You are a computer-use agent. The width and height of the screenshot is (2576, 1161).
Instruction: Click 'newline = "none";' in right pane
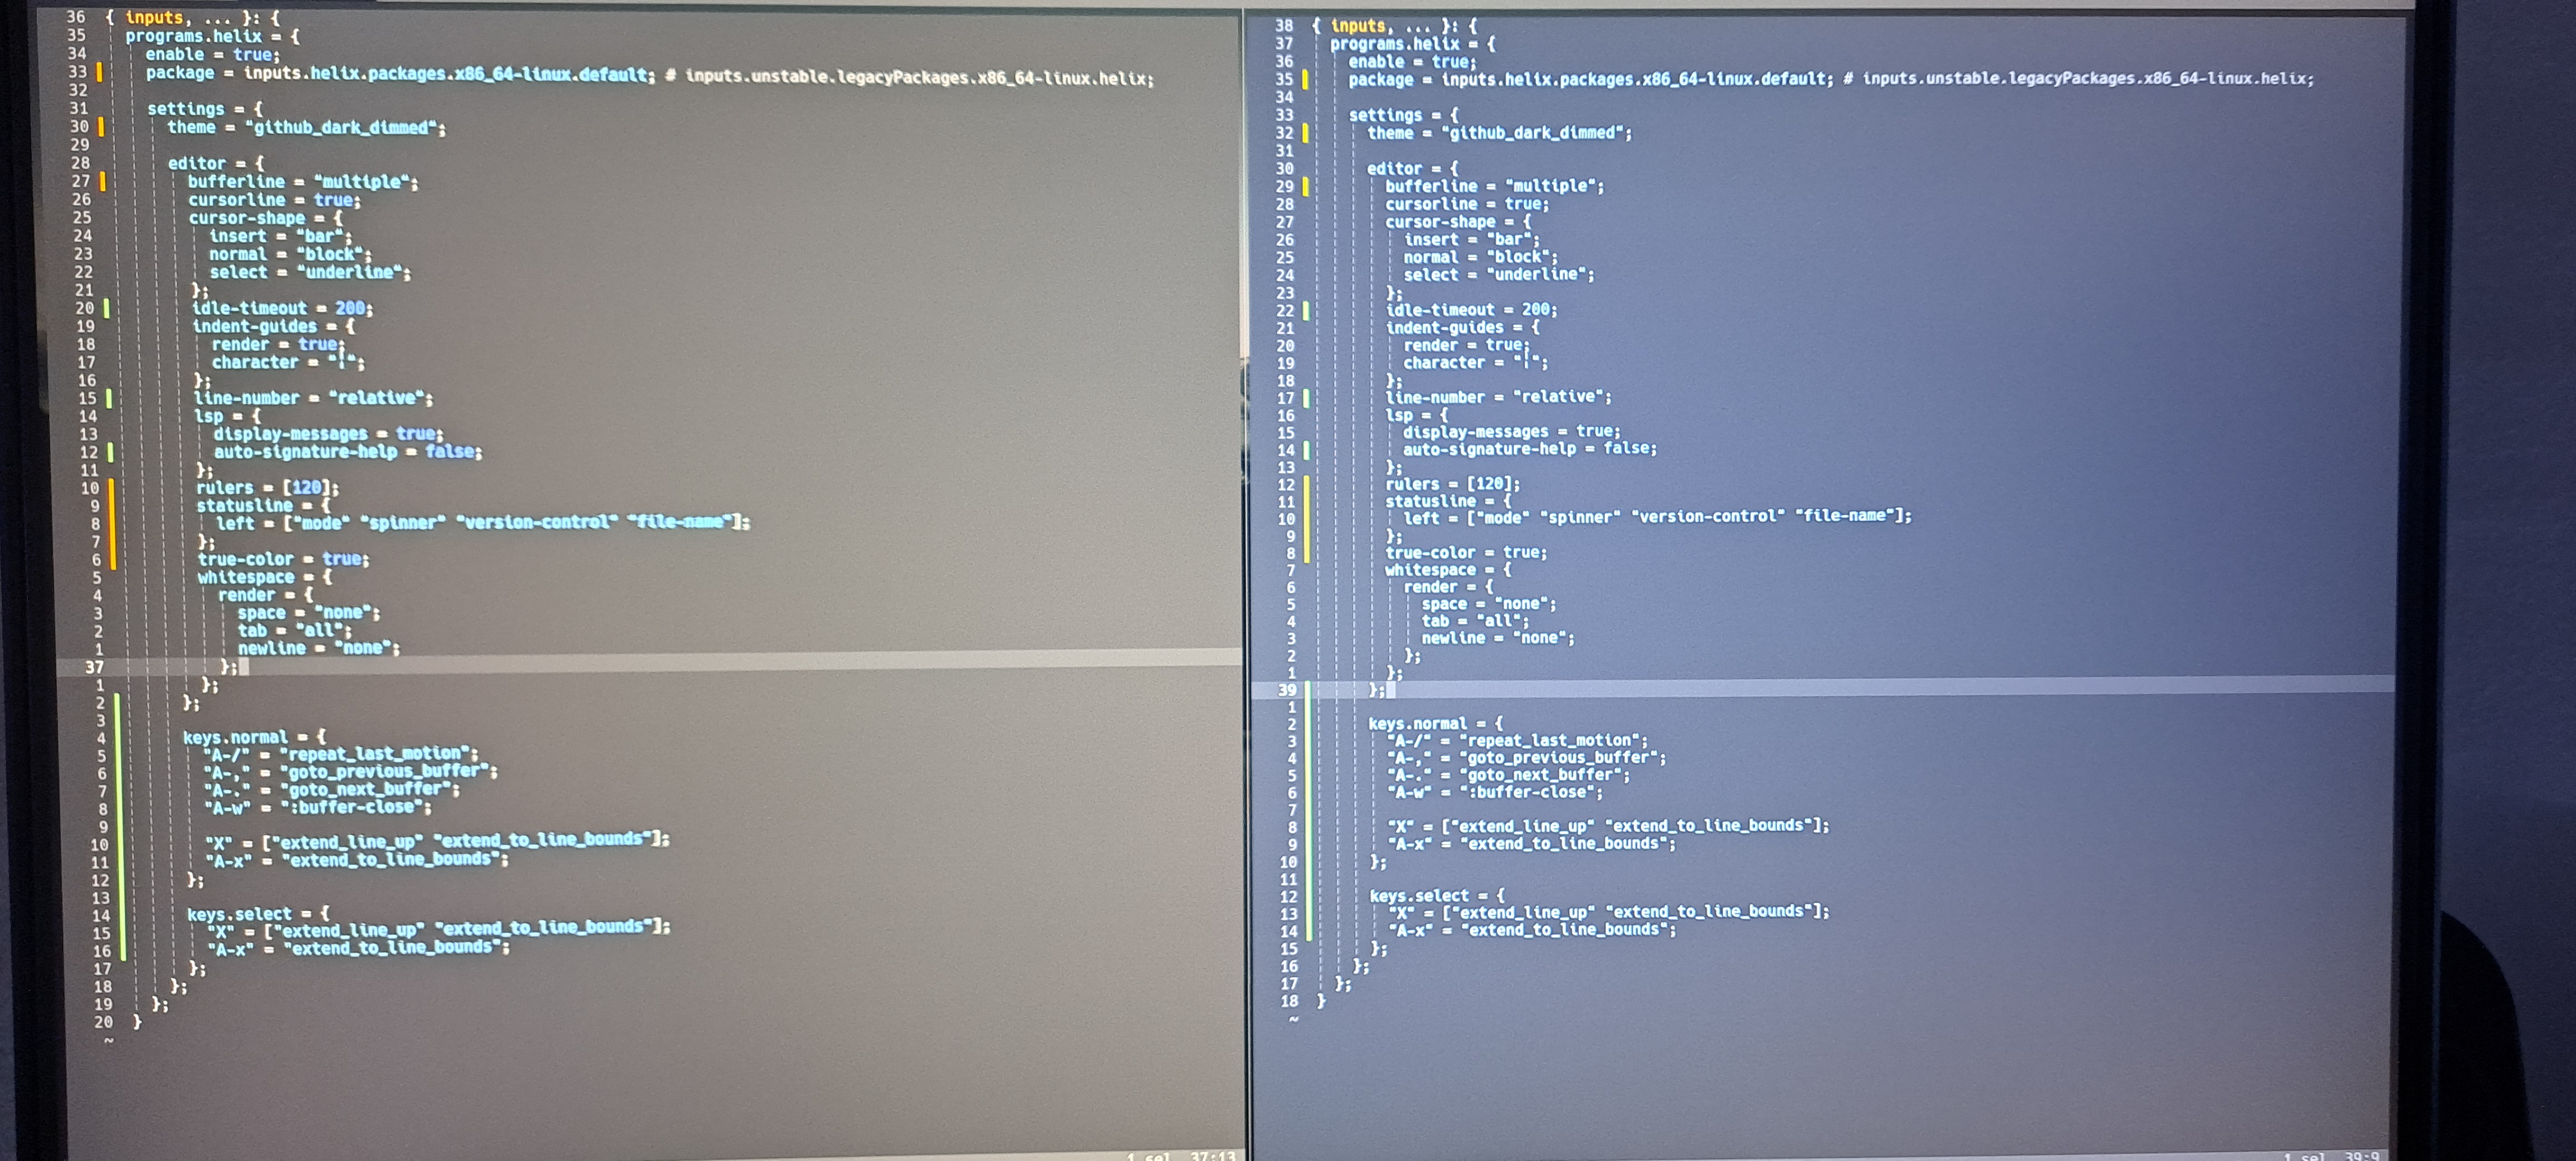pos(1498,638)
